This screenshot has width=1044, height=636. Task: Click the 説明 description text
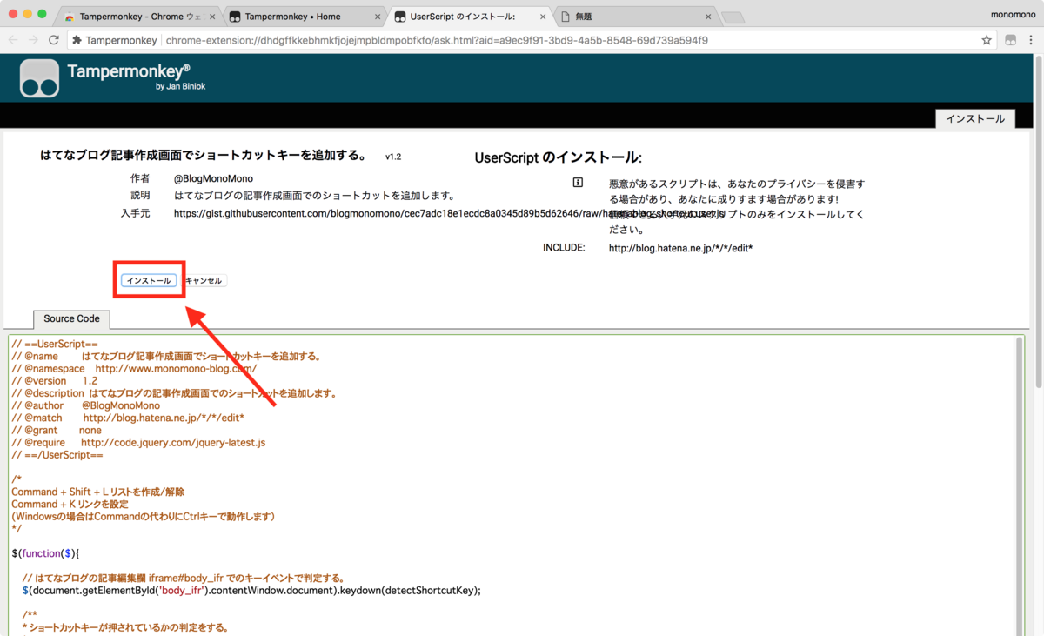click(315, 196)
